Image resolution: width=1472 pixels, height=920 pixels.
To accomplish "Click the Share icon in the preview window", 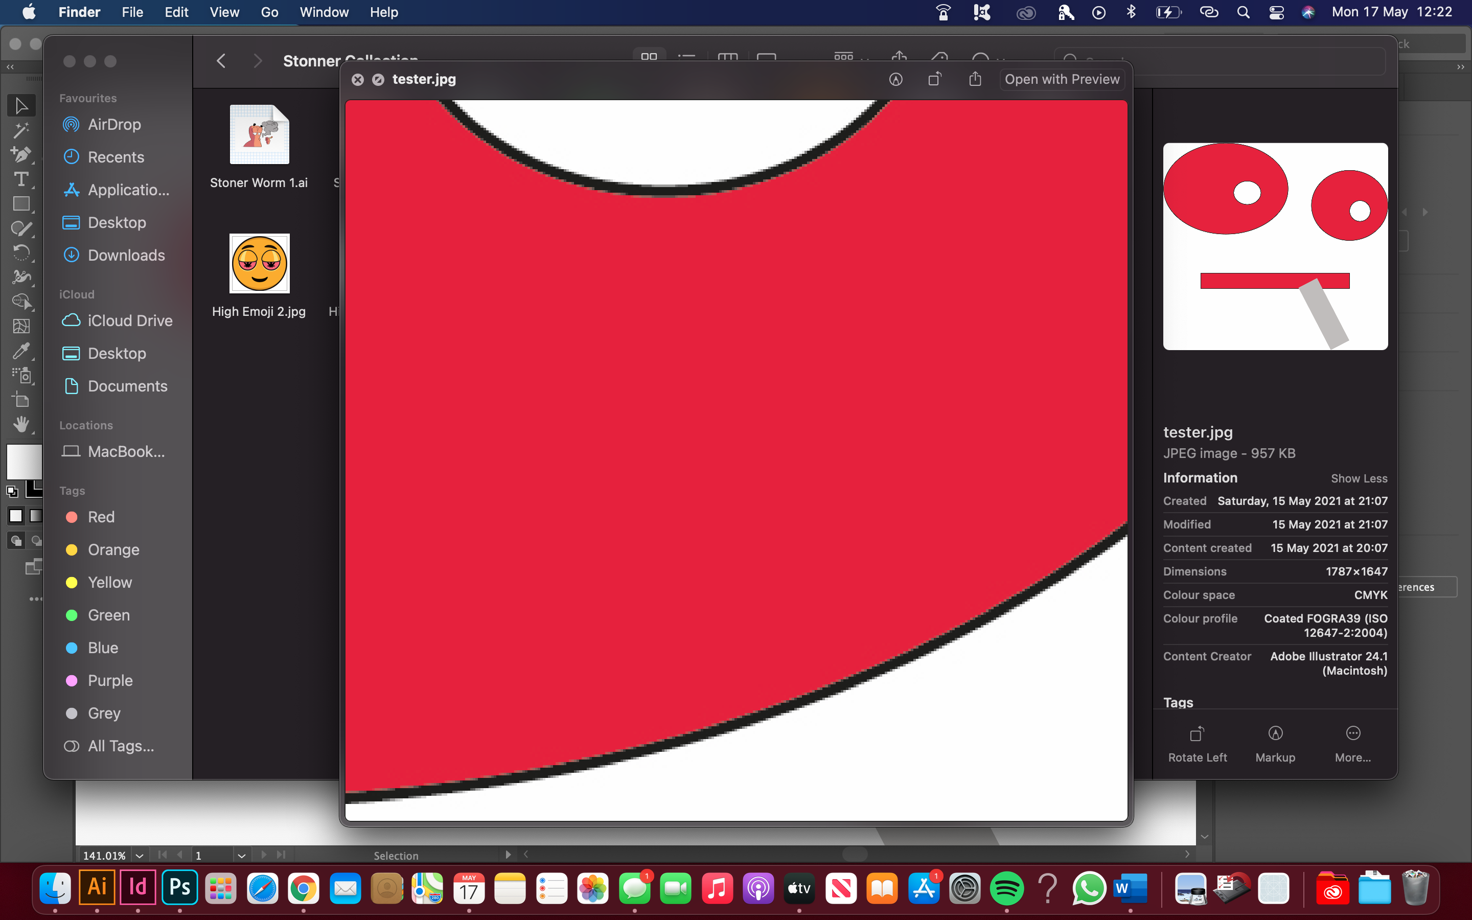I will tap(975, 79).
